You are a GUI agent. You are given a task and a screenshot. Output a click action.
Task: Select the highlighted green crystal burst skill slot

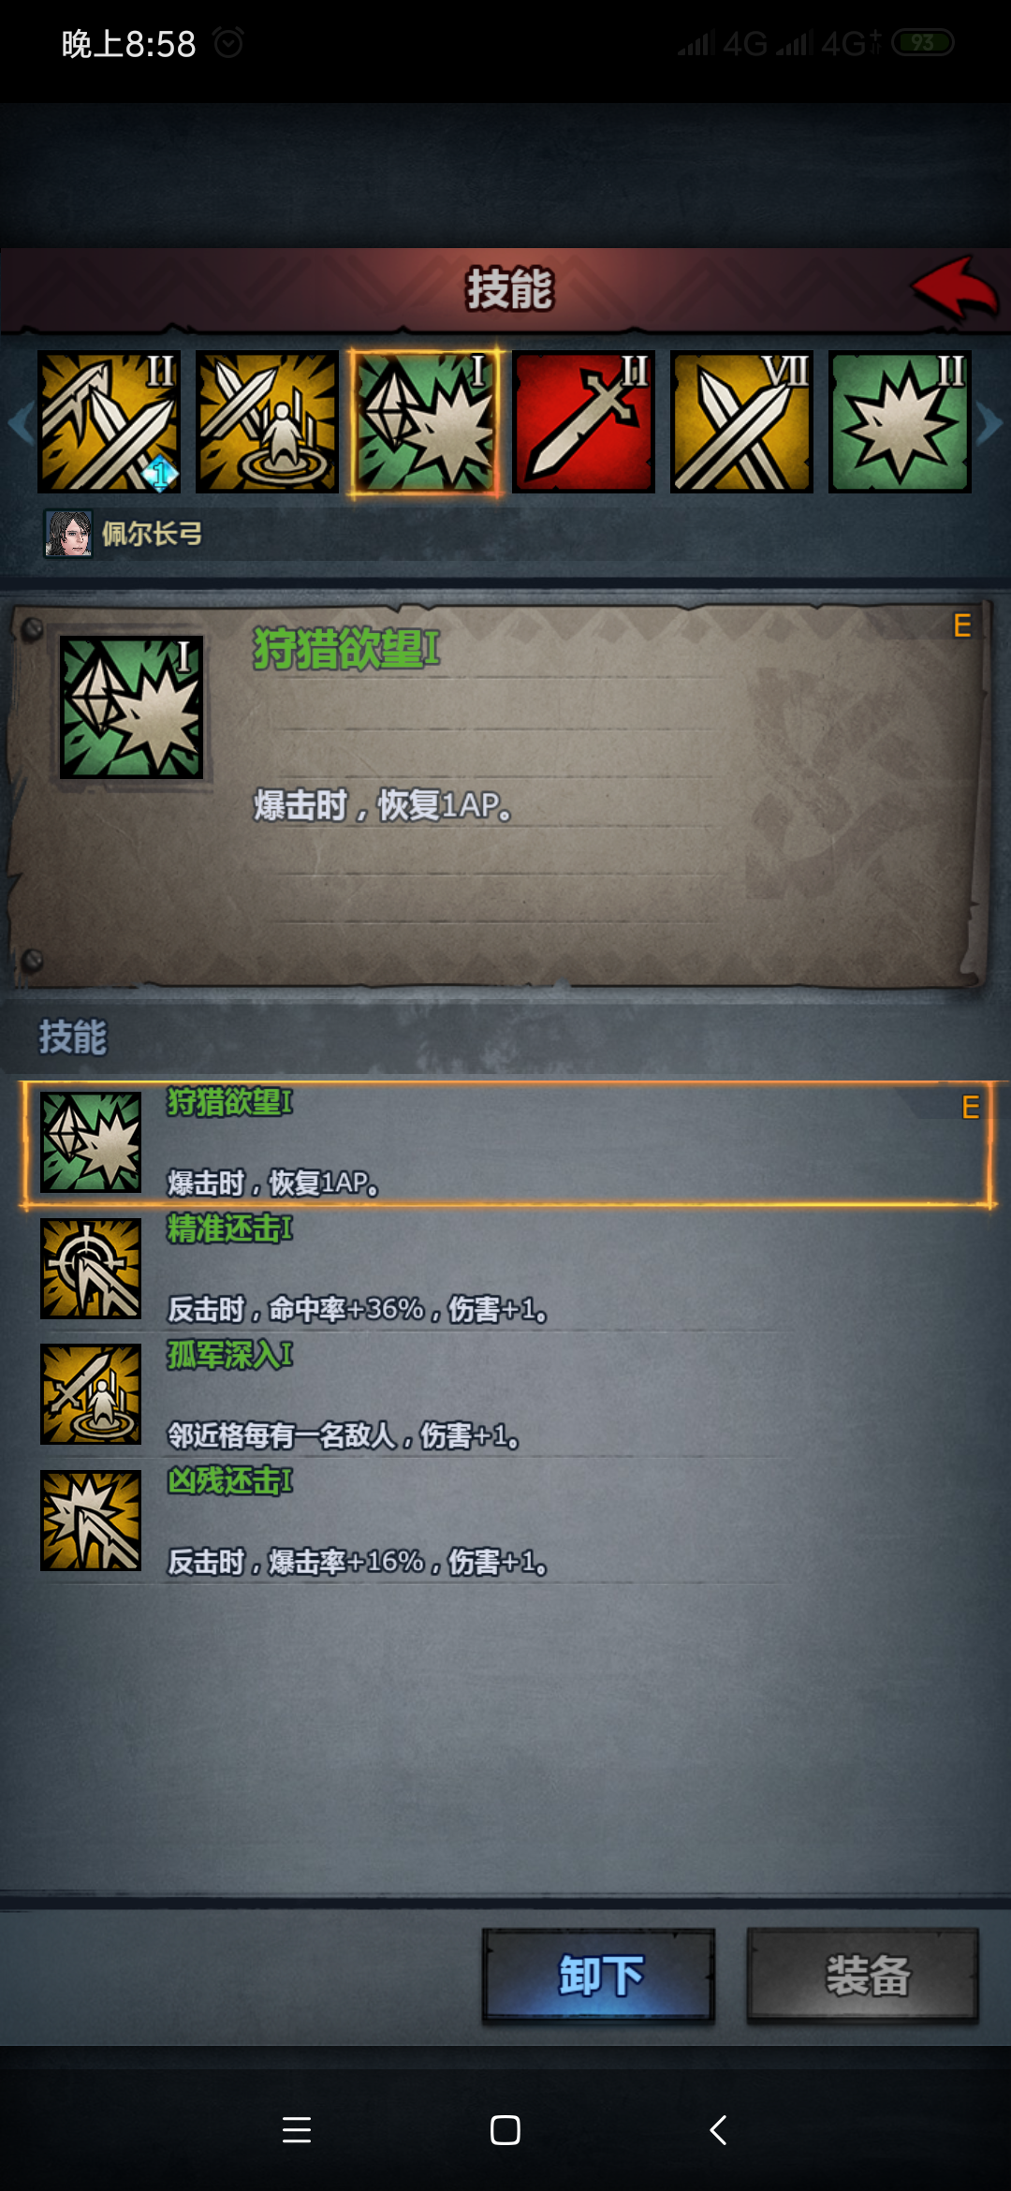(x=426, y=421)
